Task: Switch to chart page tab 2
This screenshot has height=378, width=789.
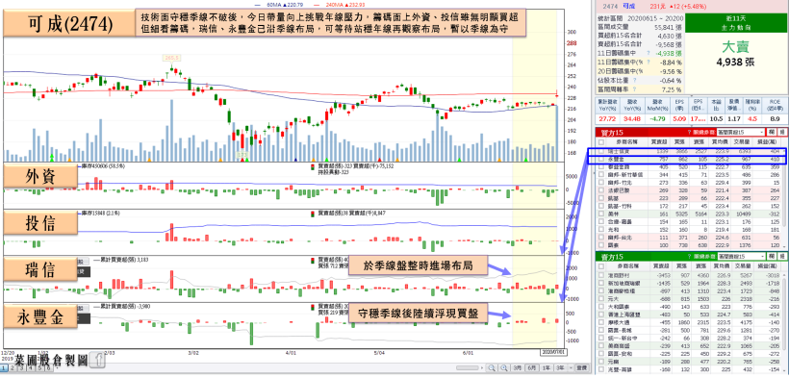Action: pos(13,368)
